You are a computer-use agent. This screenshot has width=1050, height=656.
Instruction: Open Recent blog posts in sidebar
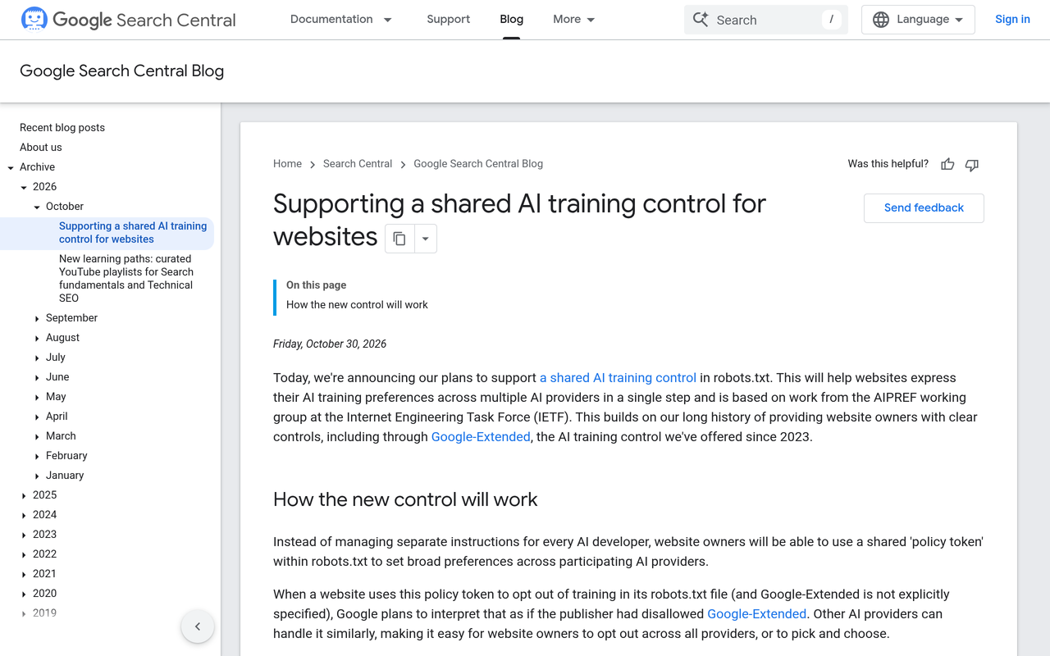pos(62,127)
